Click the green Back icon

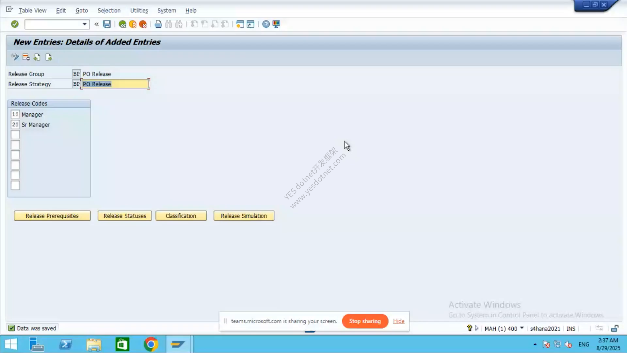click(x=122, y=24)
